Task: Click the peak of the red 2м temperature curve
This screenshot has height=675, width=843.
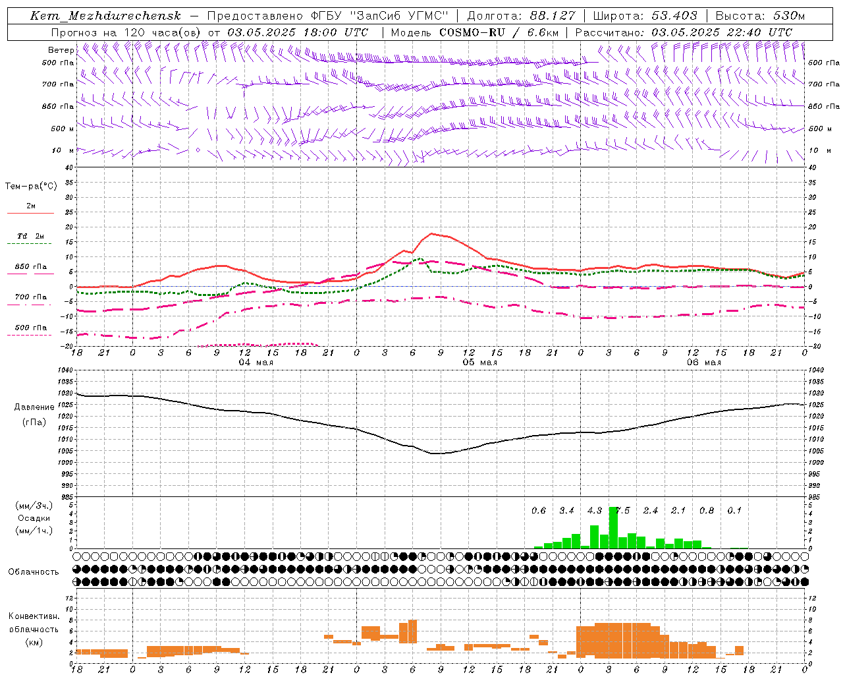Action: [431, 233]
